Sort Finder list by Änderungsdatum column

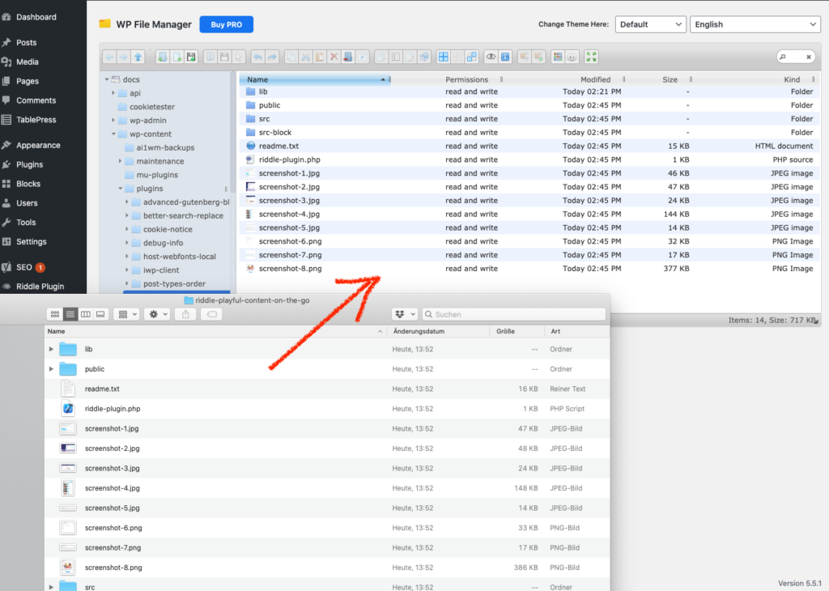pyautogui.click(x=419, y=331)
